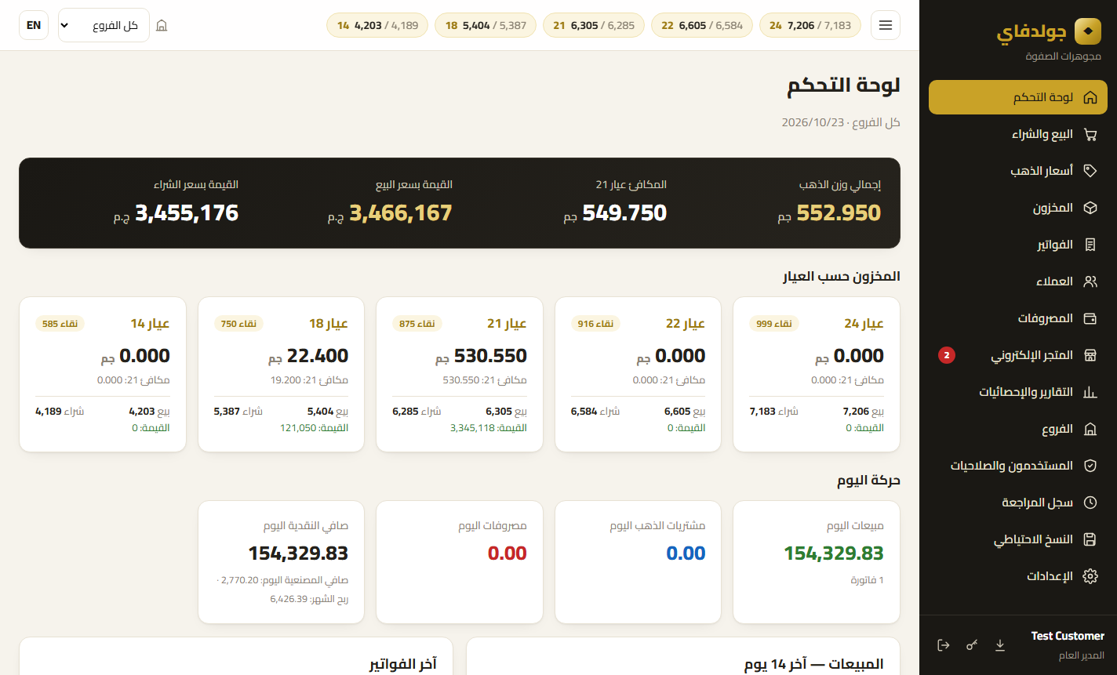Open the عيار 24 inventory card
The height and width of the screenshot is (675, 1117).
817,374
